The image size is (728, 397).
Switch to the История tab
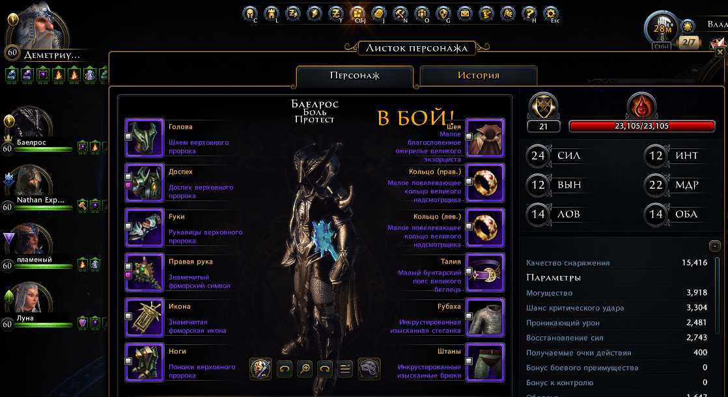(x=478, y=75)
